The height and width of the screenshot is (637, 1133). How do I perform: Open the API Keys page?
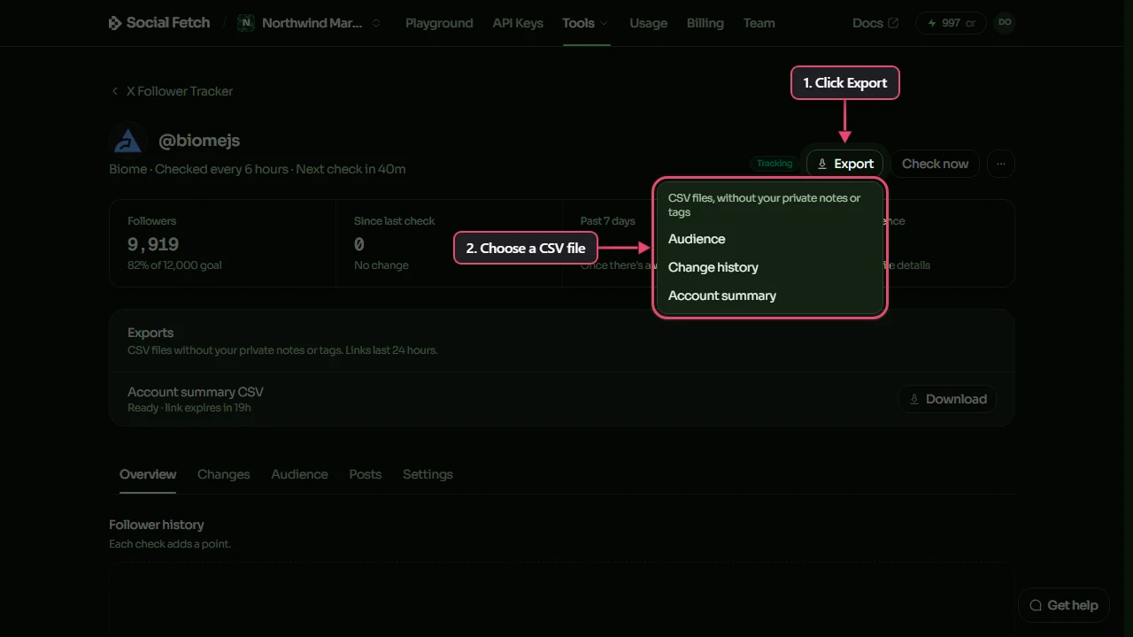coord(518,23)
